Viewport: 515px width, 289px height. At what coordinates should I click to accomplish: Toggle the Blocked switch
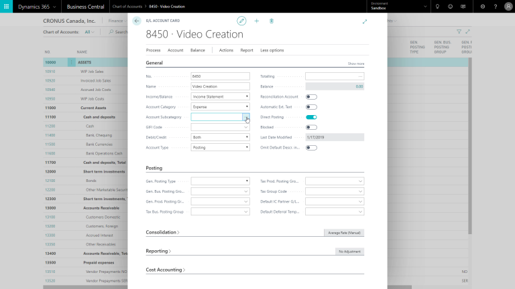[x=311, y=126]
